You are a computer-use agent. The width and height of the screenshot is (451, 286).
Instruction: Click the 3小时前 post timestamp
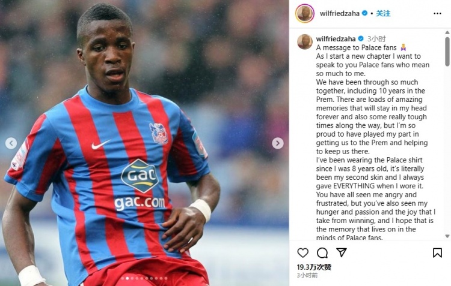coord(307,275)
